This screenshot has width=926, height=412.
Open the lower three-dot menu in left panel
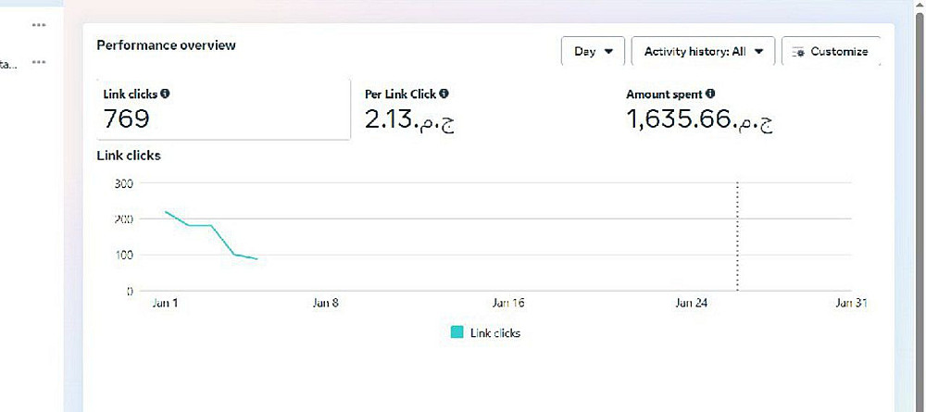click(39, 62)
